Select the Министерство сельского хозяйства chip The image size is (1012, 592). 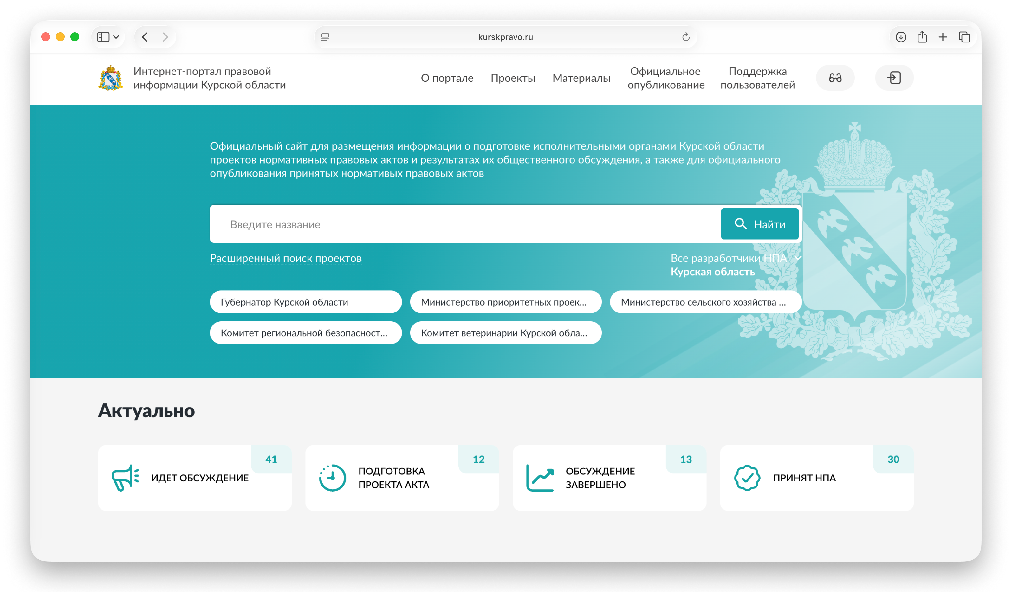(706, 302)
